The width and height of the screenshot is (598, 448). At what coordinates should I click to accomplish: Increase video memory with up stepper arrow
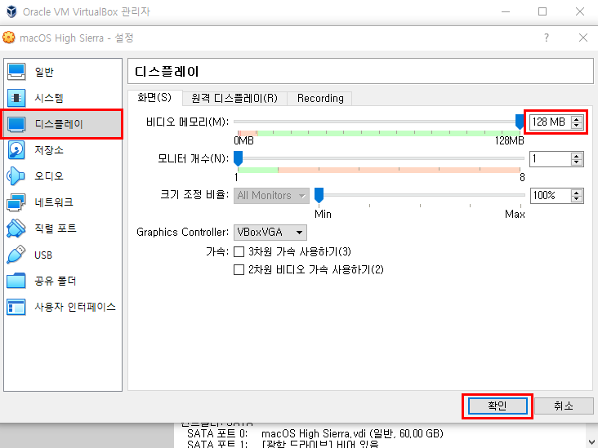pos(577,119)
